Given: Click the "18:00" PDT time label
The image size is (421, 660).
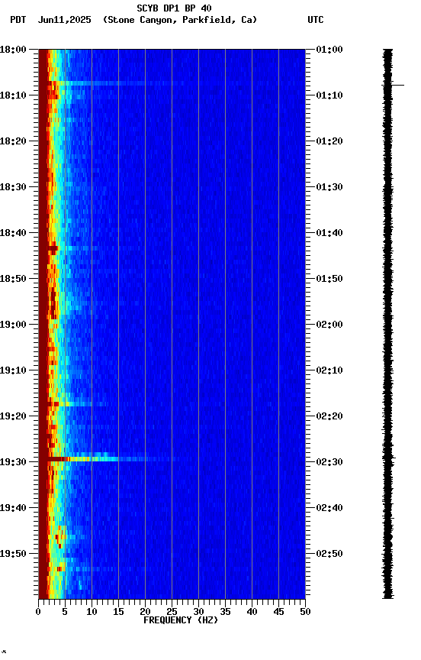Looking at the screenshot, I should (x=13, y=50).
